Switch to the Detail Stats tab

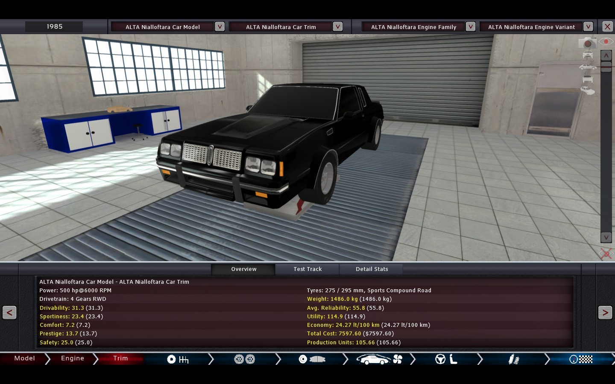coord(372,269)
